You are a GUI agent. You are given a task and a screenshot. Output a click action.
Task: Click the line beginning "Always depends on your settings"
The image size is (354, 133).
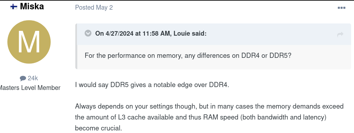point(209,106)
